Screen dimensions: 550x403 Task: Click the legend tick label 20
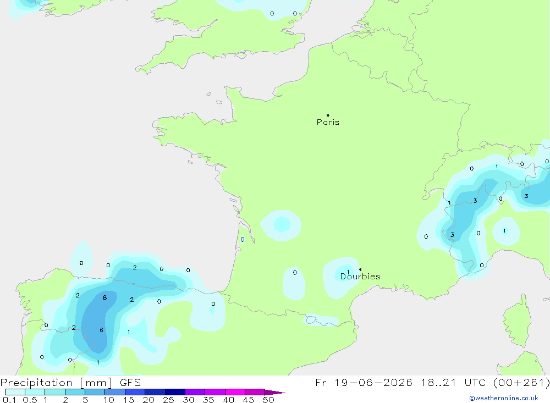coord(148,400)
